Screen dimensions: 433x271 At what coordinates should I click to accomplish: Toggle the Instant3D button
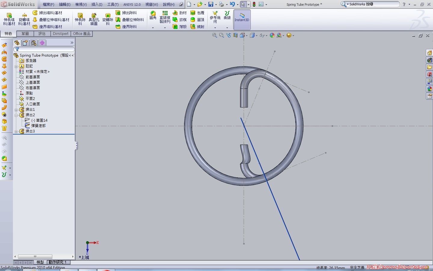[x=242, y=20]
